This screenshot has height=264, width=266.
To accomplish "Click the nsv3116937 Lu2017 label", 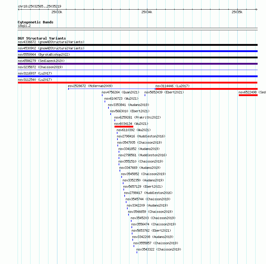I will point(35,73).
